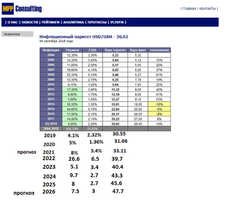Click the Курс факт column header

pos(138,50)
